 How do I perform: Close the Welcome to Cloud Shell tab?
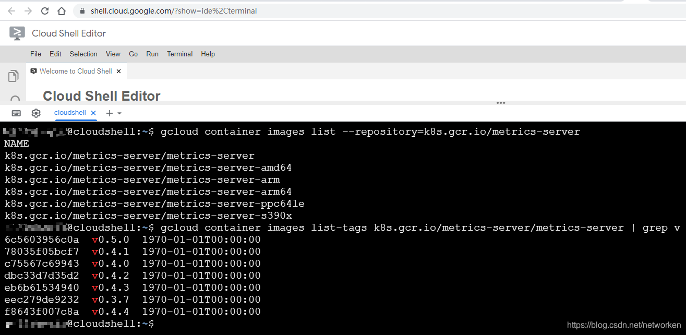click(x=119, y=71)
